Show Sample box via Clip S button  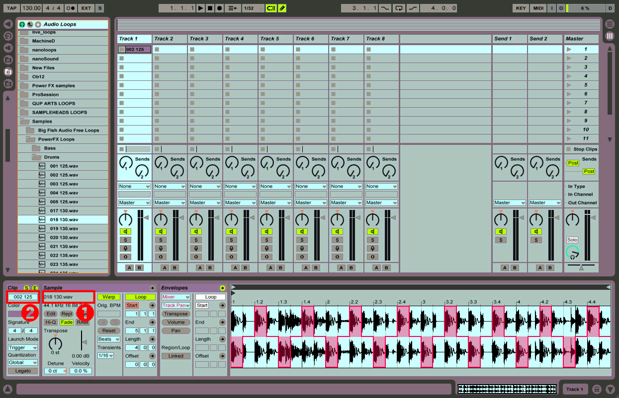pos(27,288)
